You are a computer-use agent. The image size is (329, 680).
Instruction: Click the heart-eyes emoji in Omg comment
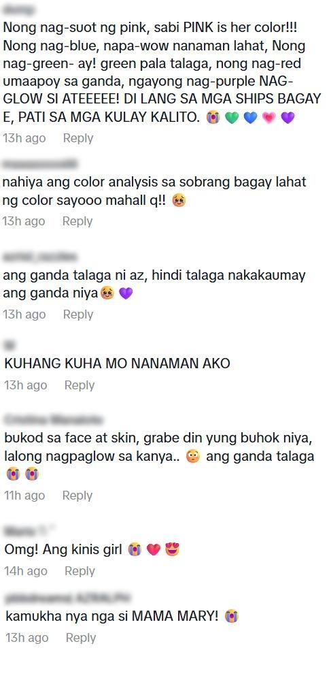172,550
